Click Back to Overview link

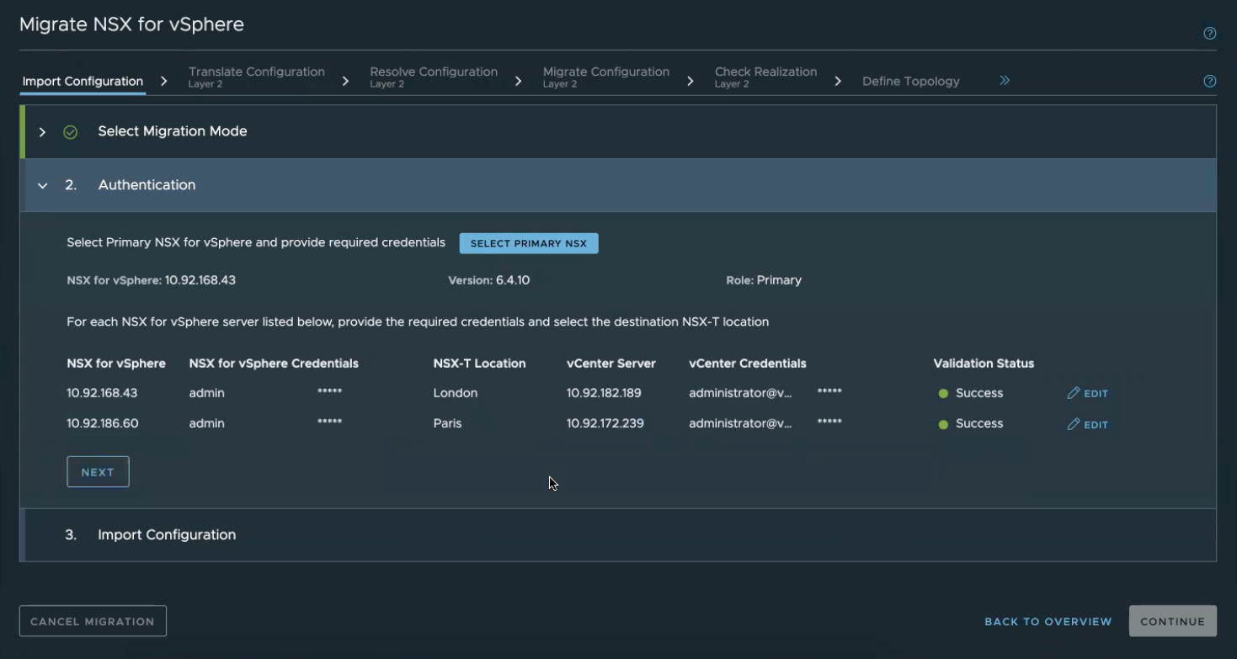pos(1048,621)
